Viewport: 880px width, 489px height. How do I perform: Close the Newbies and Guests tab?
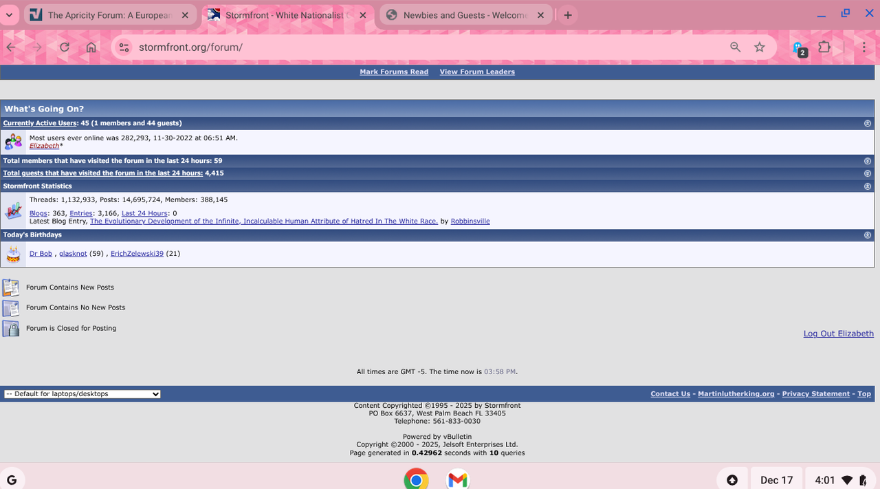540,15
